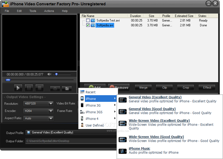The image size is (223, 159).
Task: Pause the video preview
Action: pyautogui.click(x=29, y=88)
